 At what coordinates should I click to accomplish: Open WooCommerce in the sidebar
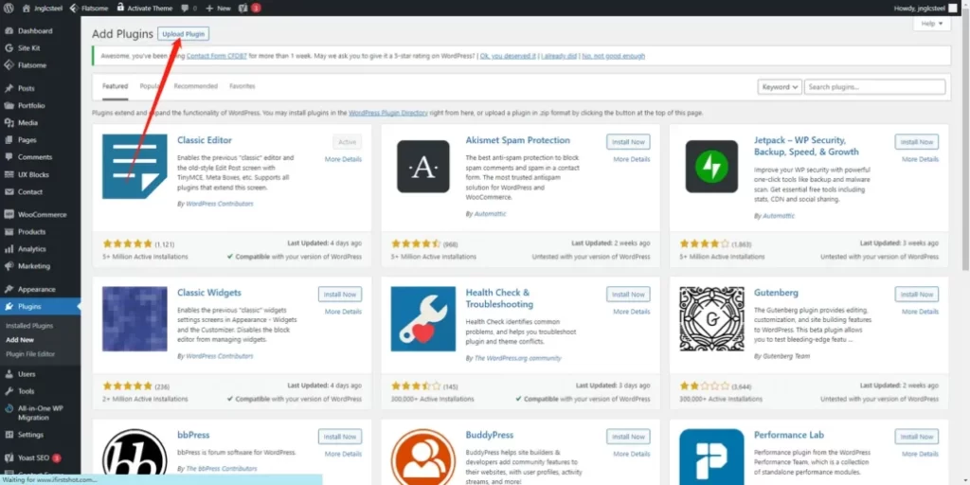click(40, 215)
